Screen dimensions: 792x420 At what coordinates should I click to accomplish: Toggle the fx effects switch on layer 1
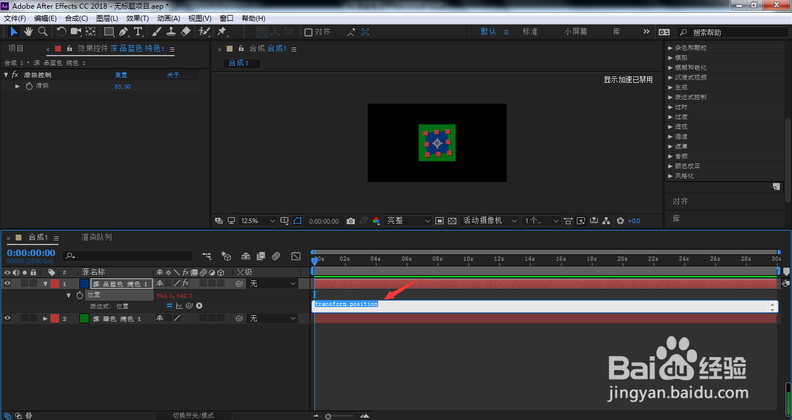click(x=186, y=283)
